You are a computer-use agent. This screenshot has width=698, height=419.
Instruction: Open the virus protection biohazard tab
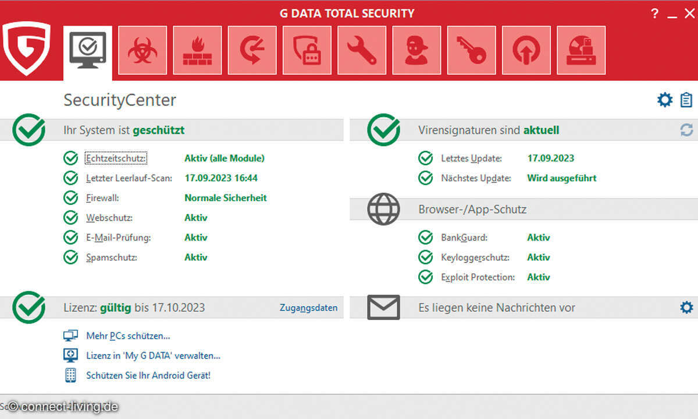click(x=143, y=51)
